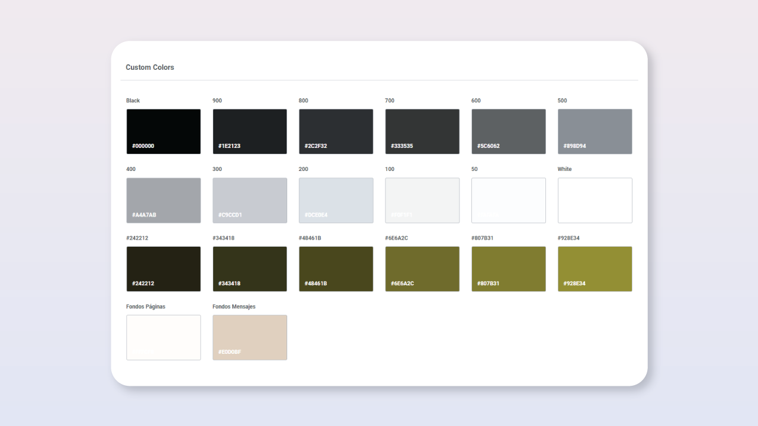This screenshot has width=758, height=426.
Task: Click the '300' shade name label
Action: tap(217, 169)
